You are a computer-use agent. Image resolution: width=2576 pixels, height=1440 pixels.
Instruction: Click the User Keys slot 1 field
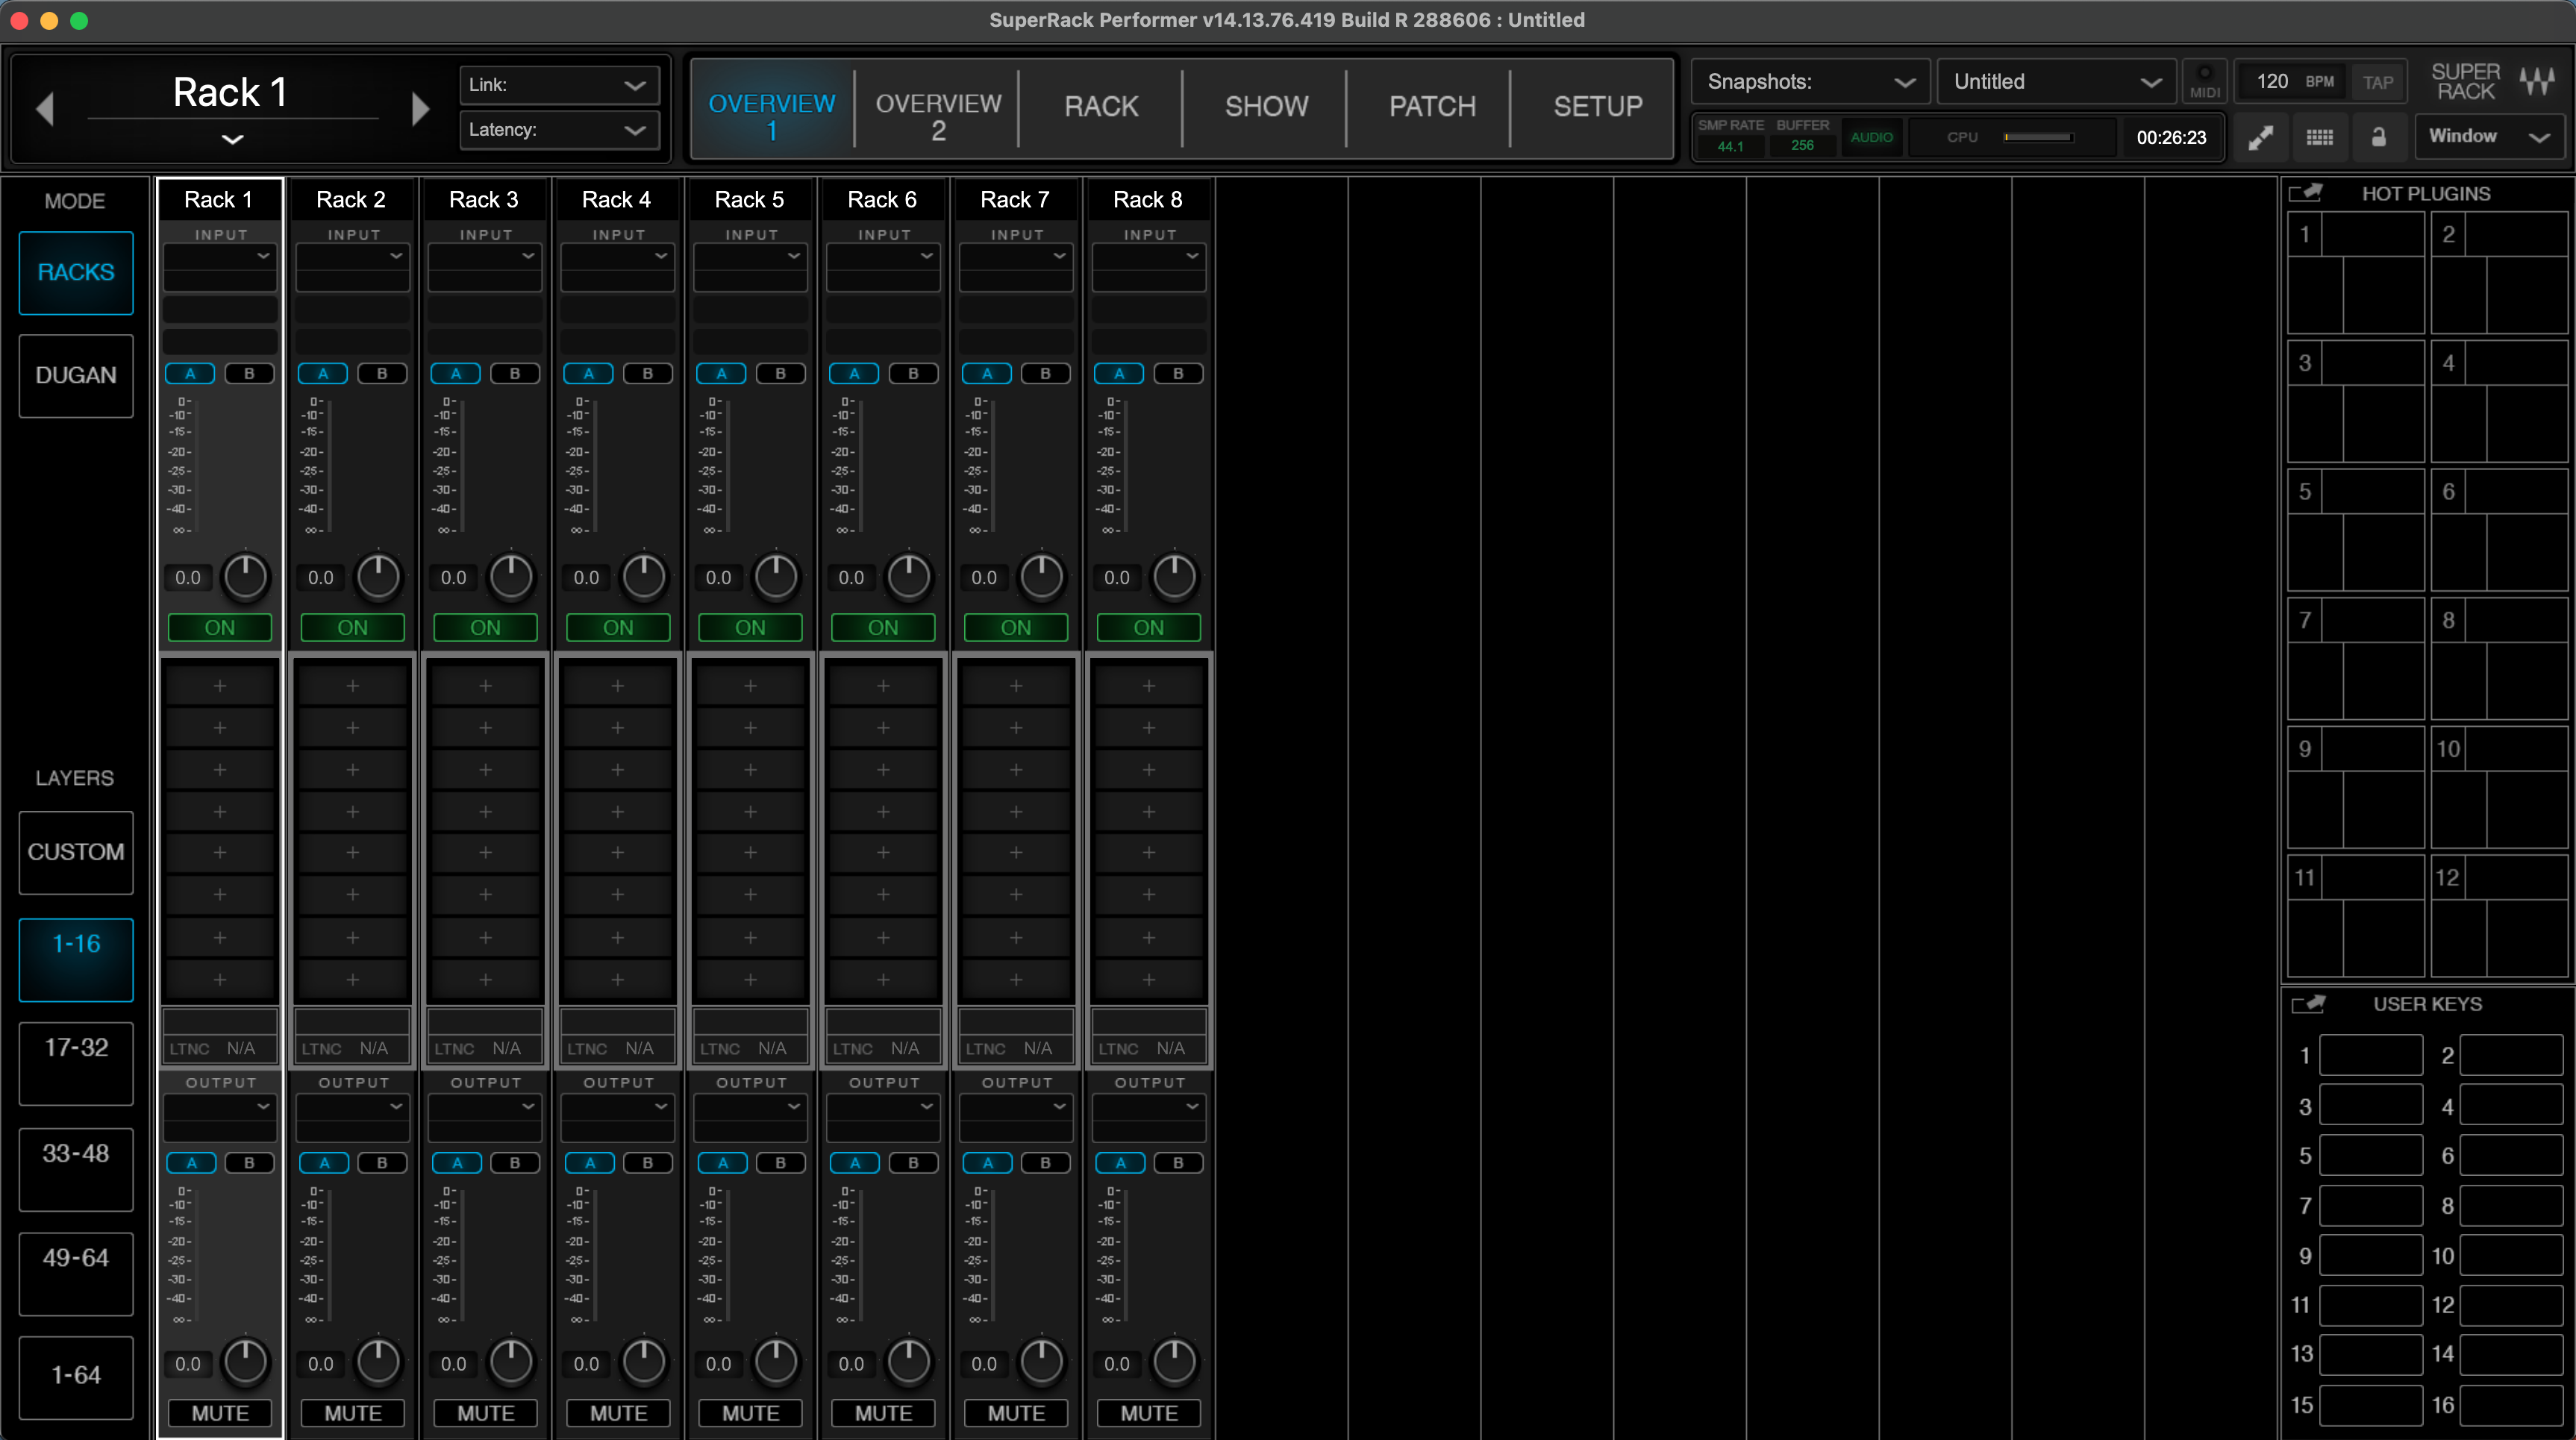[x=2371, y=1056]
